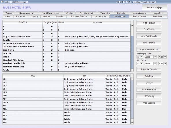The image size is (171, 128).
Task: Switch to the Housekeeping tab
Action: click(140, 13)
